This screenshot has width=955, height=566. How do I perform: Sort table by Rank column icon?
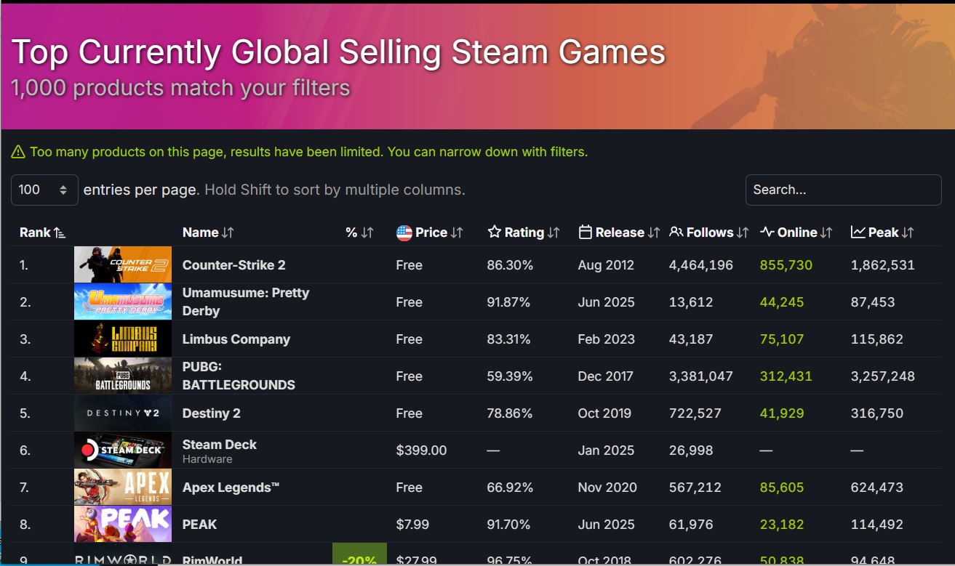(x=60, y=233)
